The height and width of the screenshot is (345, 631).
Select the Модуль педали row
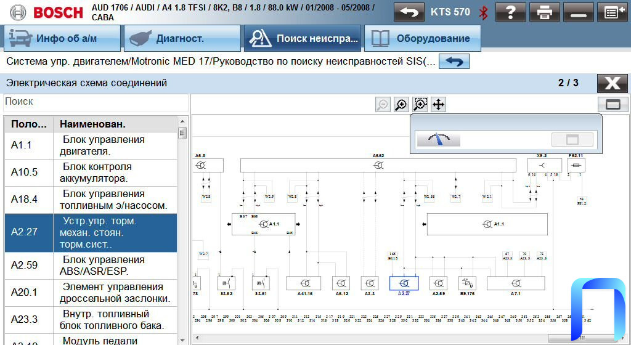(x=91, y=339)
